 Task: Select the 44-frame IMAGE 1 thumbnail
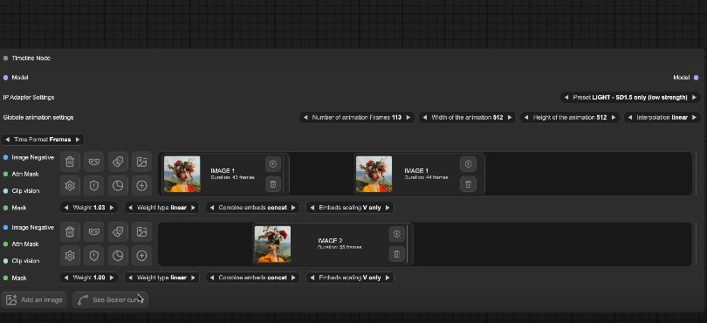pos(374,174)
